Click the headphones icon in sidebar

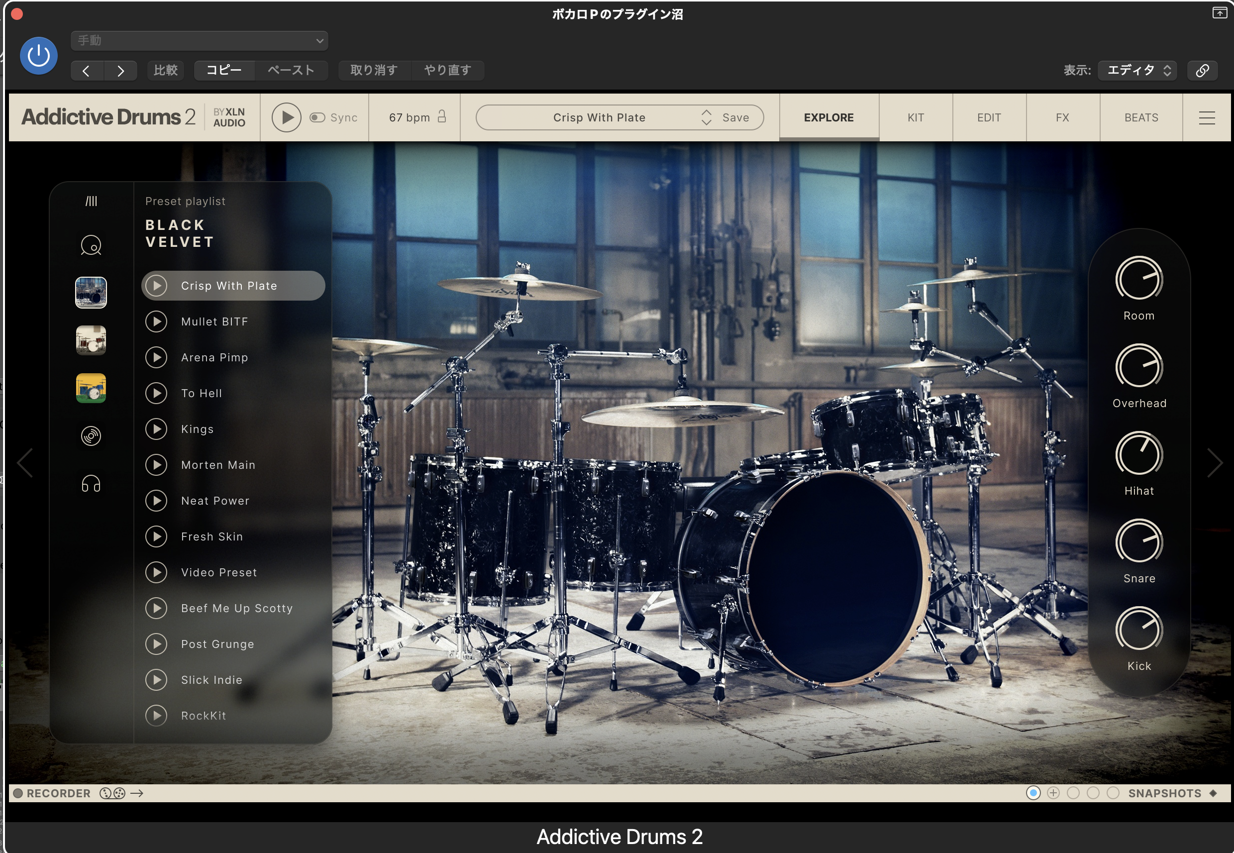pos(91,484)
